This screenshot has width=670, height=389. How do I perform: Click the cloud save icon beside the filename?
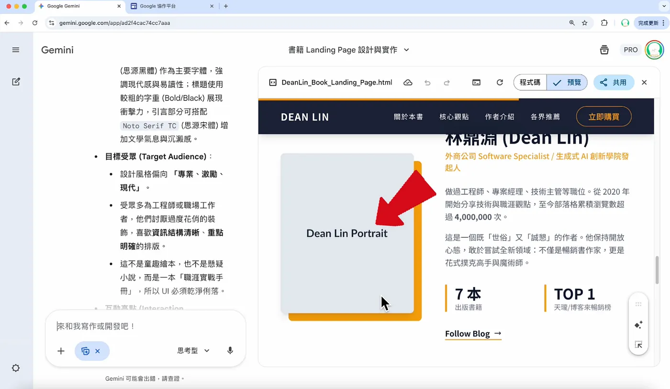click(x=408, y=82)
